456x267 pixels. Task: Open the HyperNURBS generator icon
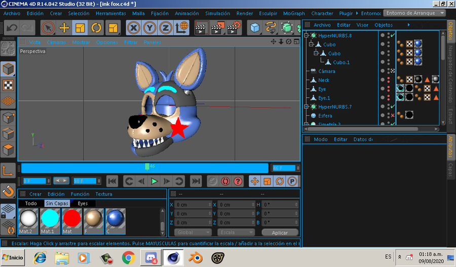[287, 28]
